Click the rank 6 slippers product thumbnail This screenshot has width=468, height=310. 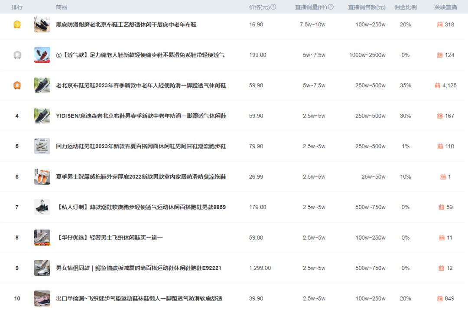(42, 176)
